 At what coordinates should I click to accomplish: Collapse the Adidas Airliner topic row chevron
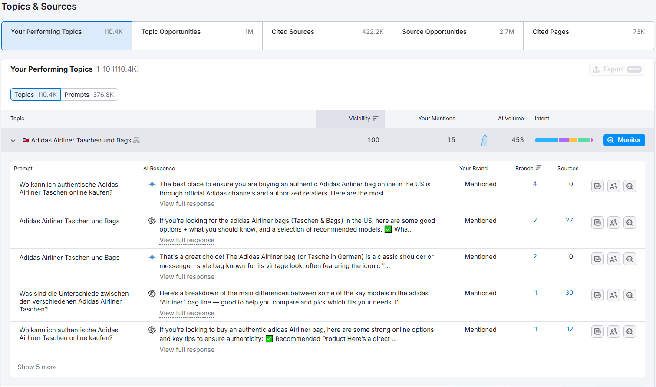pyautogui.click(x=13, y=140)
